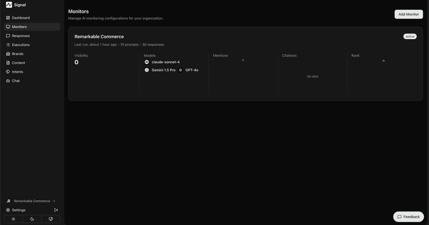
Task: Click the Rank chart data point
Action: pos(383,61)
